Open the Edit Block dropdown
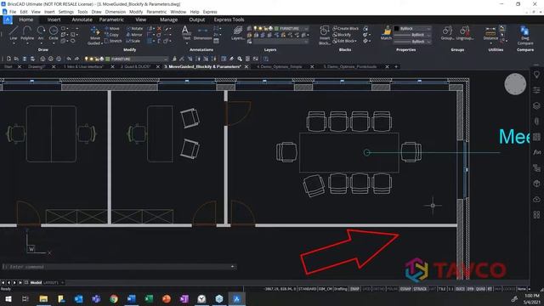This screenshot has width=544, height=306. 345,41
